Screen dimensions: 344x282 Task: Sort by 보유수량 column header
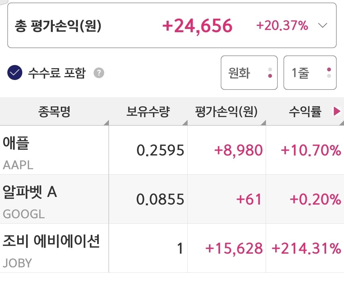pos(148,112)
